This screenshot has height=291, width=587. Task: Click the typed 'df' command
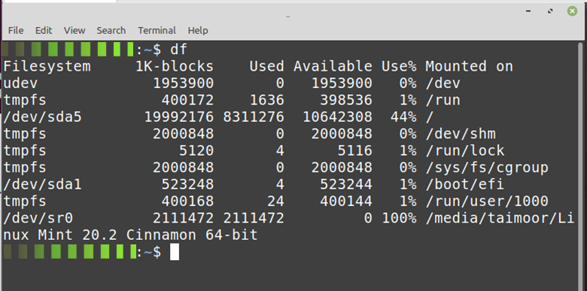(x=178, y=50)
